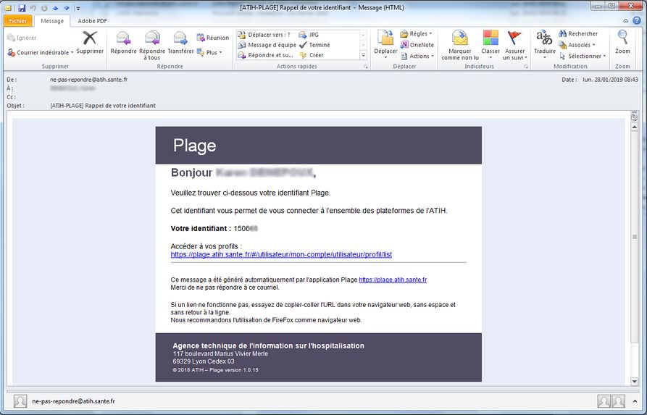The width and height of the screenshot is (647, 415).
Task: Open the Fichier tab
Action: click(x=17, y=20)
